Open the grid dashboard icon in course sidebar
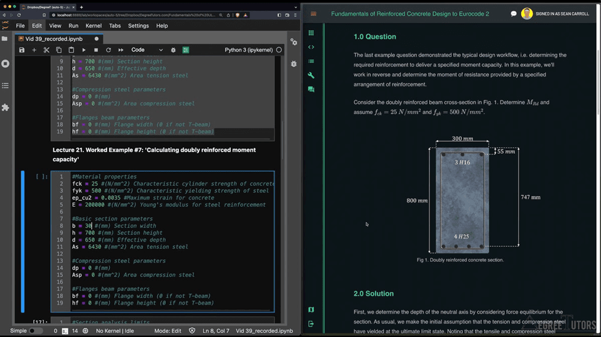Viewport: 601px width, 337px height. [311, 33]
